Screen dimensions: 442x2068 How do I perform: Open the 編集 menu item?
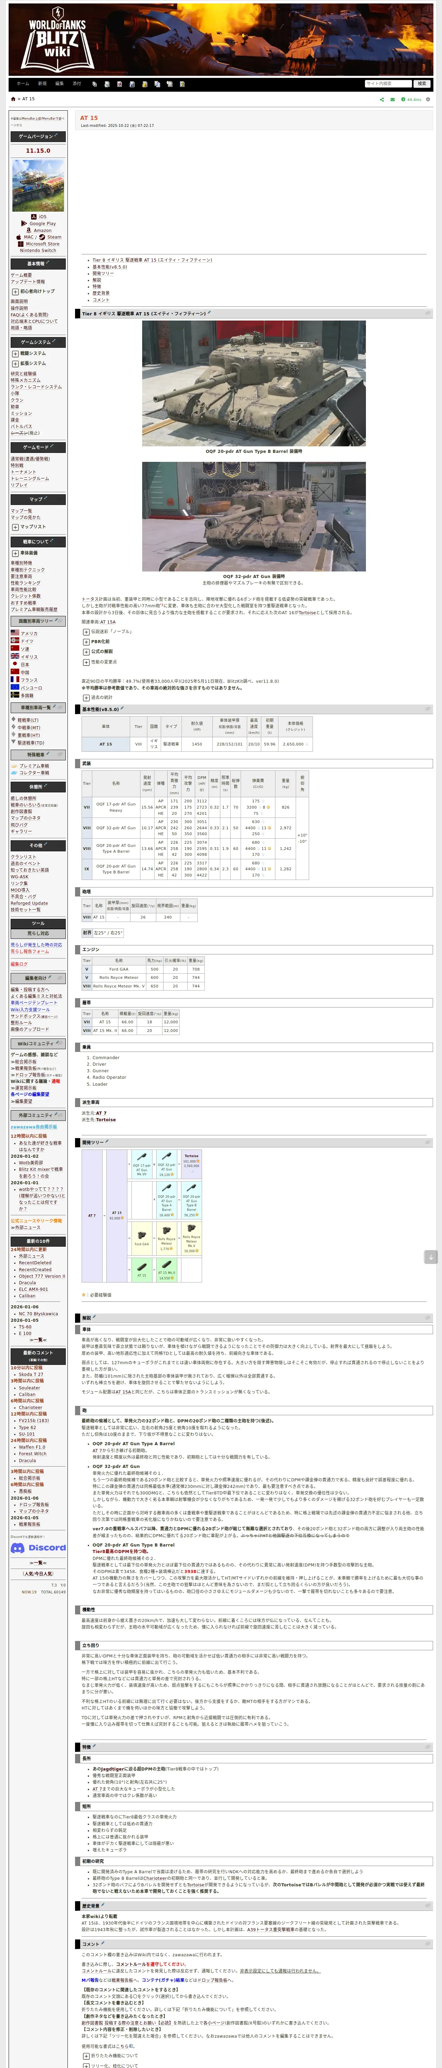tap(59, 83)
